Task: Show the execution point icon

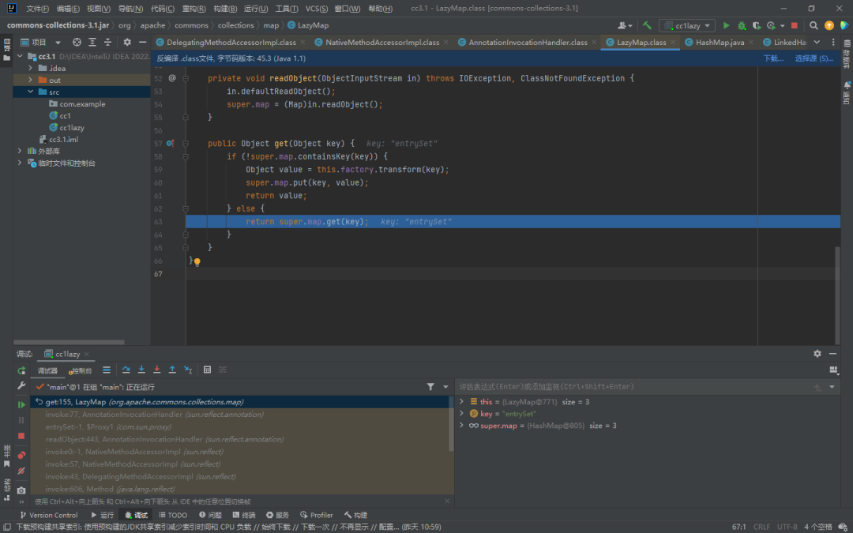Action: pyautogui.click(x=107, y=370)
